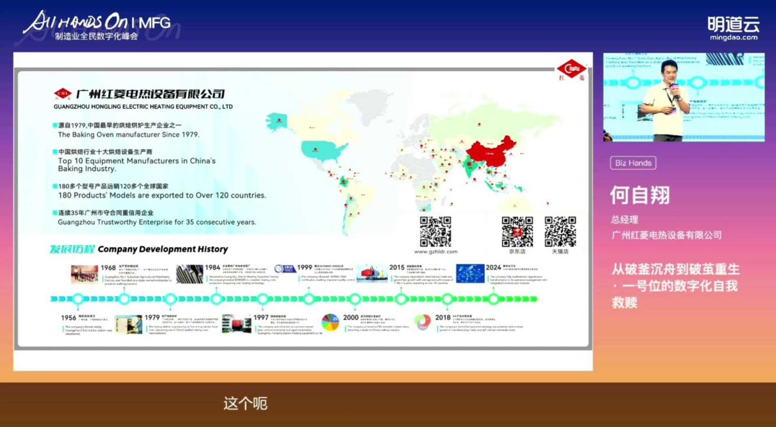Click the last node on the timeline
This screenshot has width=776, height=427.
[494, 299]
